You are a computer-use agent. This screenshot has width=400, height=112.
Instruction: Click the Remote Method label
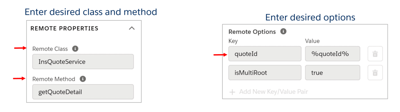click(x=54, y=79)
